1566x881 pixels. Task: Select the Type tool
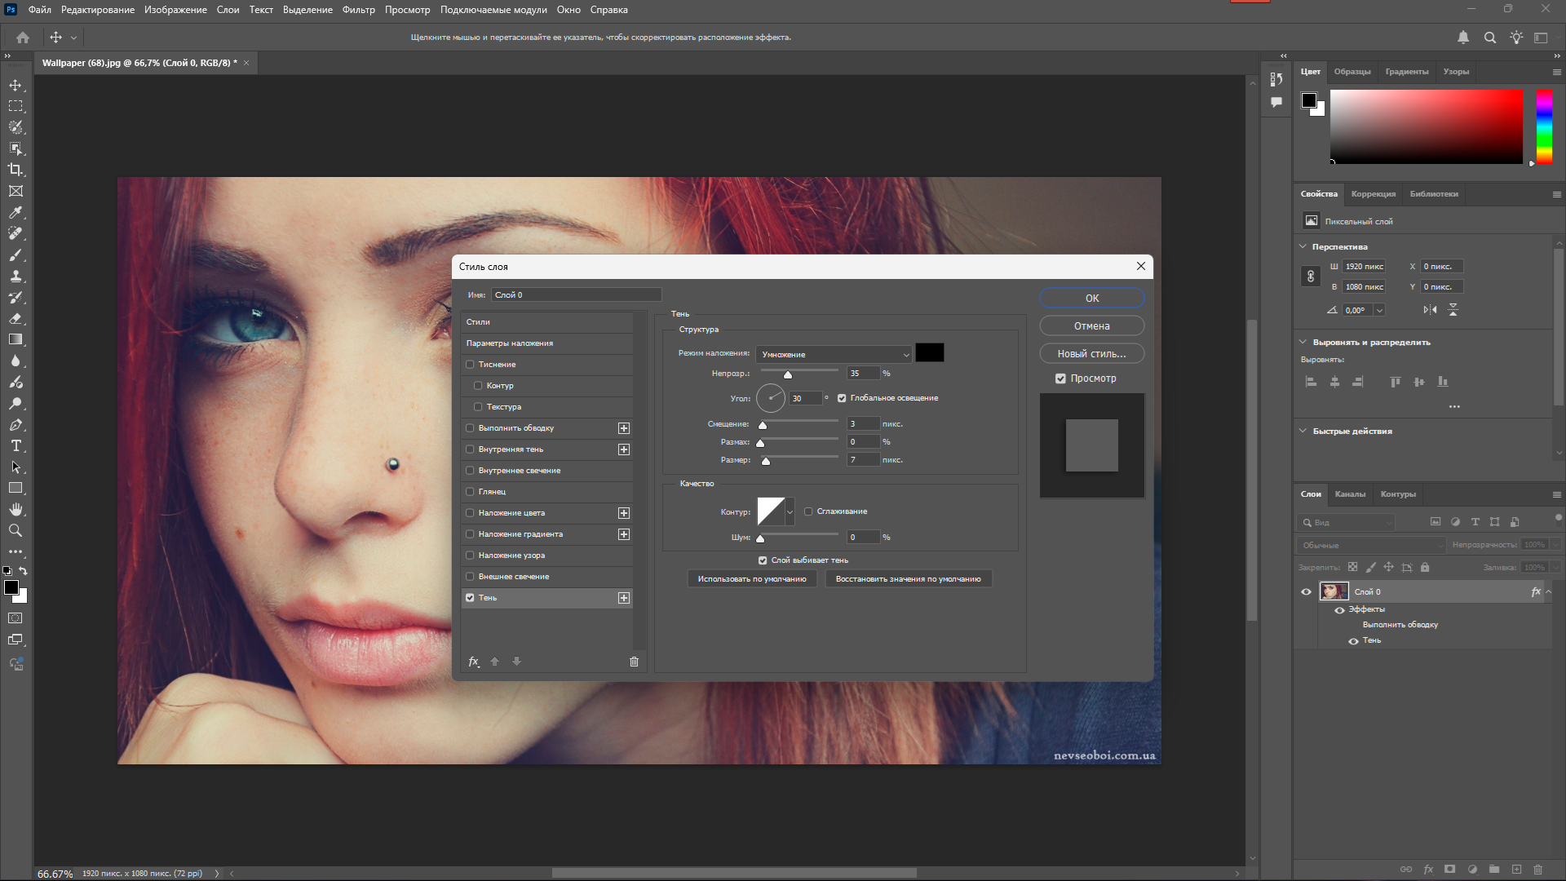(15, 446)
